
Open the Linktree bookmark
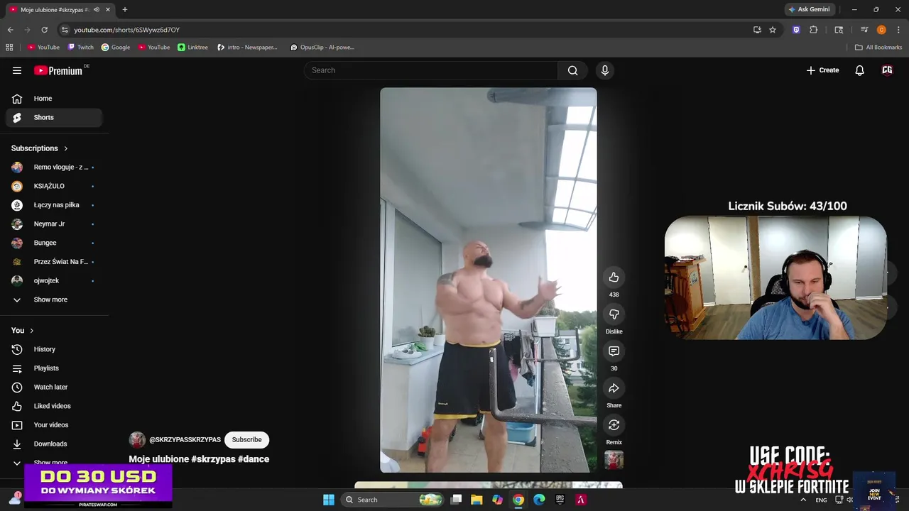pos(193,48)
